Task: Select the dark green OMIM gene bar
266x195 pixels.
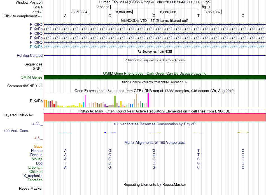Action: pos(155,77)
